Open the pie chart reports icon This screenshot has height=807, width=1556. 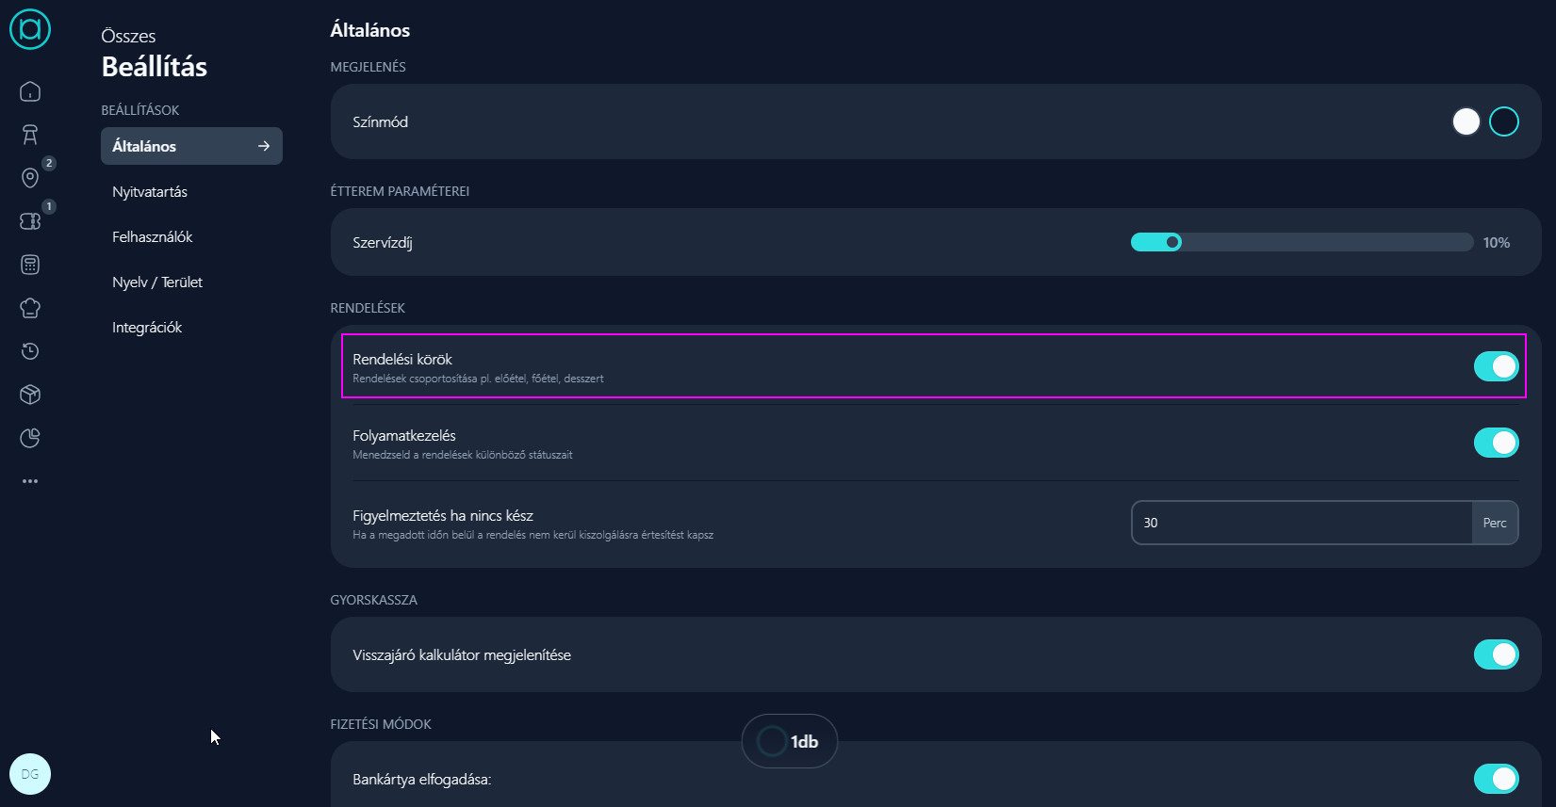30,438
